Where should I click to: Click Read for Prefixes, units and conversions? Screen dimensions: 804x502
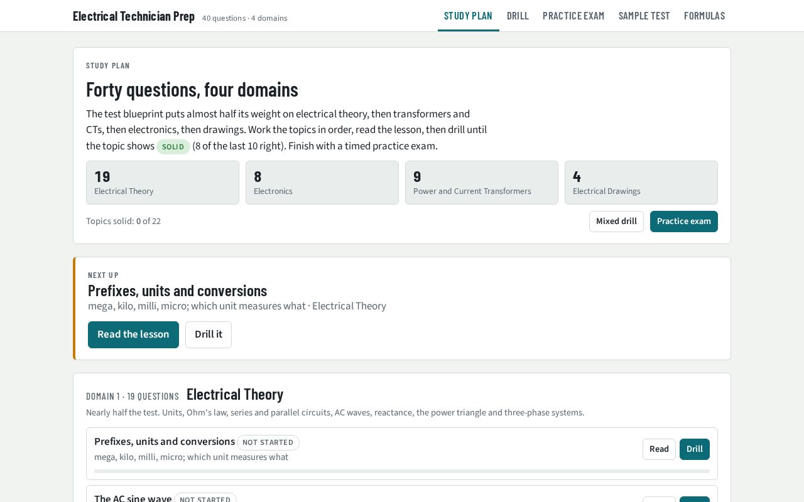tap(659, 449)
